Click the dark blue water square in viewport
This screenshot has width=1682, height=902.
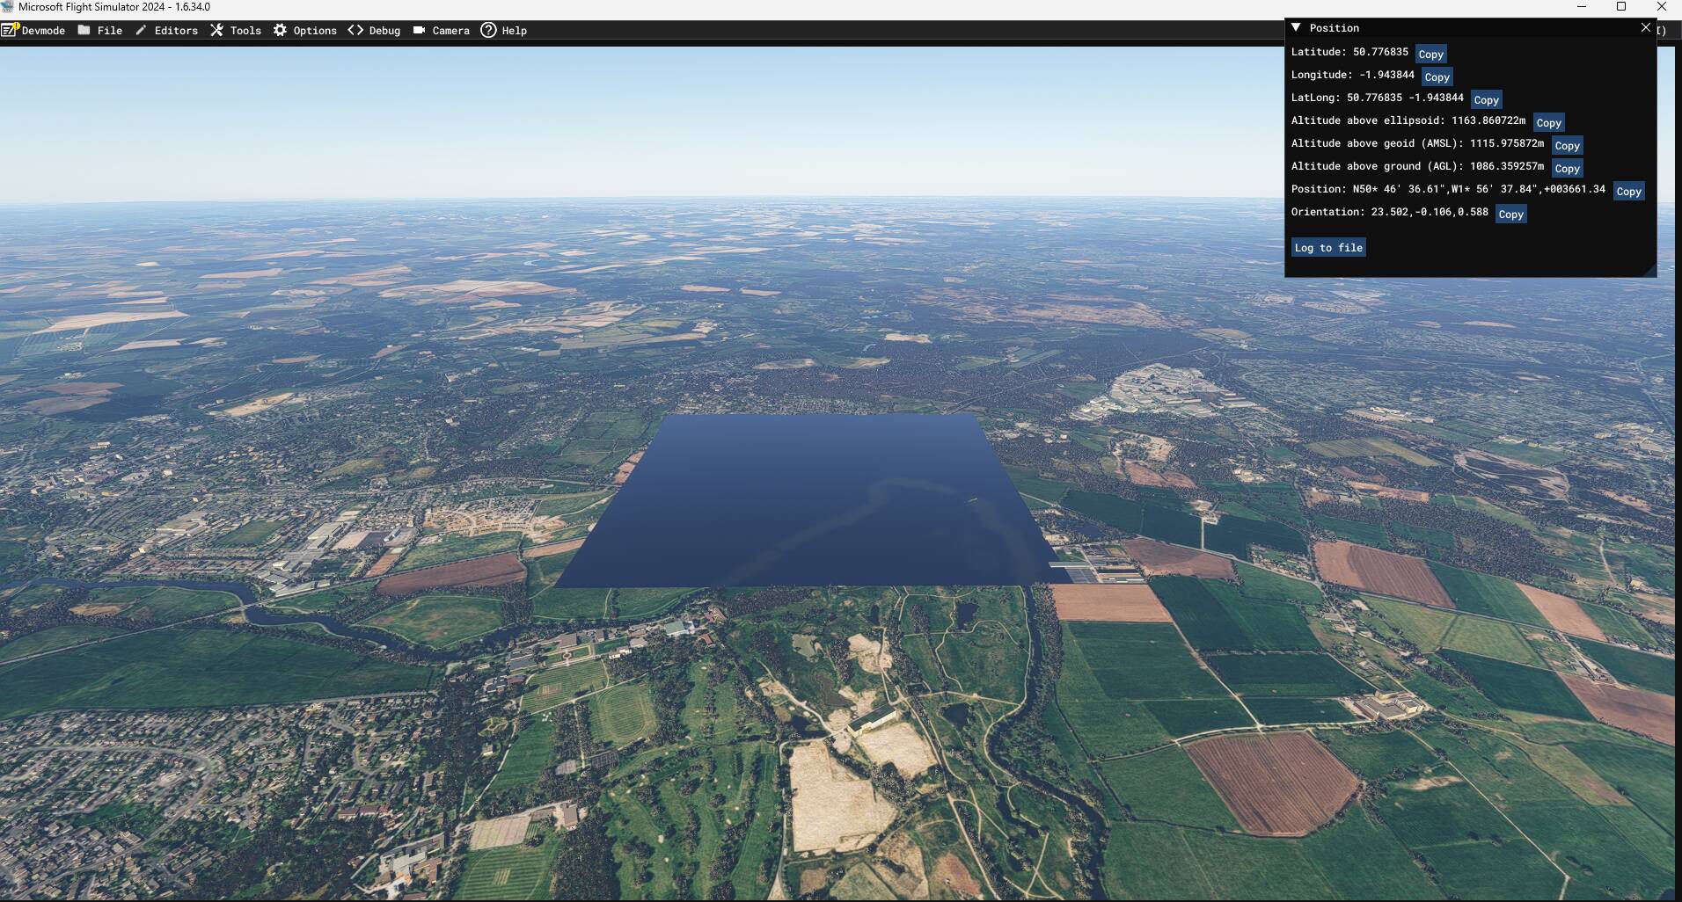809,501
